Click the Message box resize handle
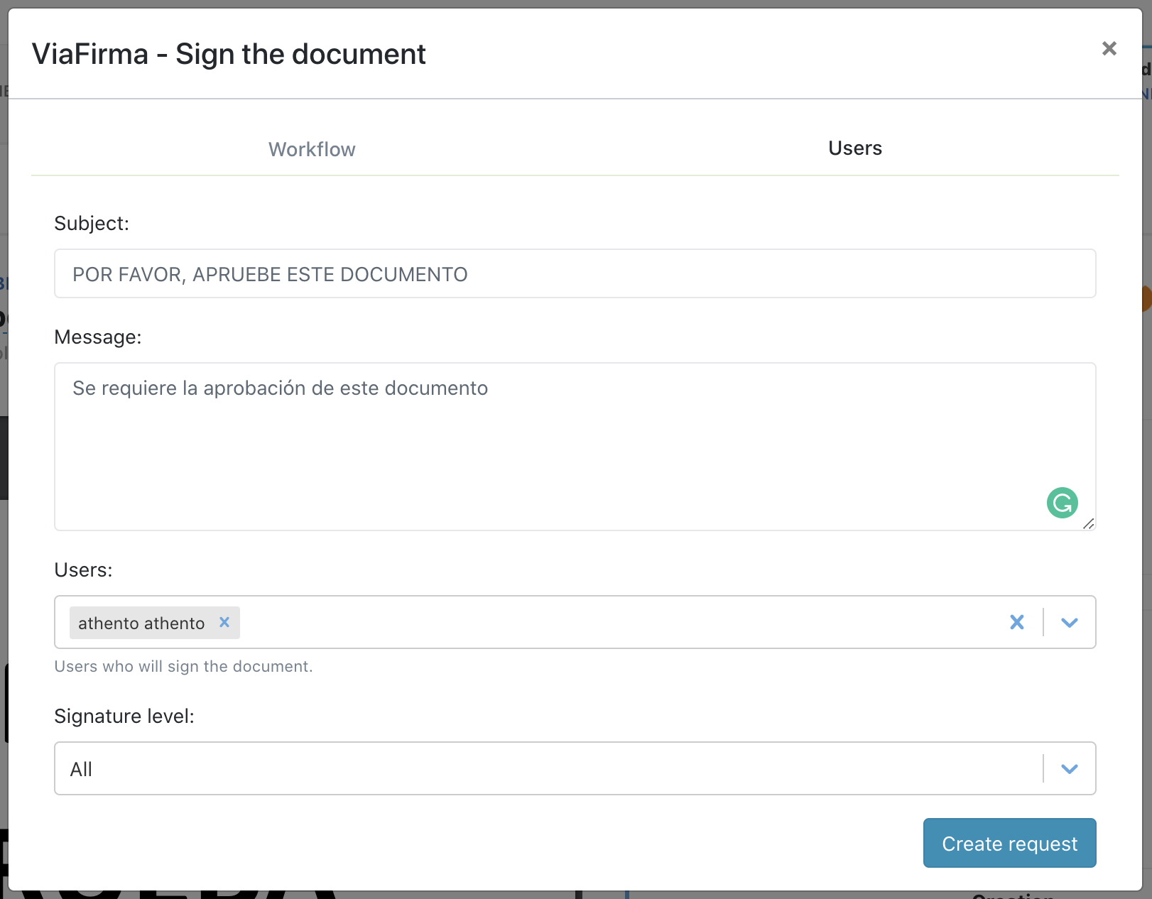Screen dimensions: 1152x899 [1088, 523]
